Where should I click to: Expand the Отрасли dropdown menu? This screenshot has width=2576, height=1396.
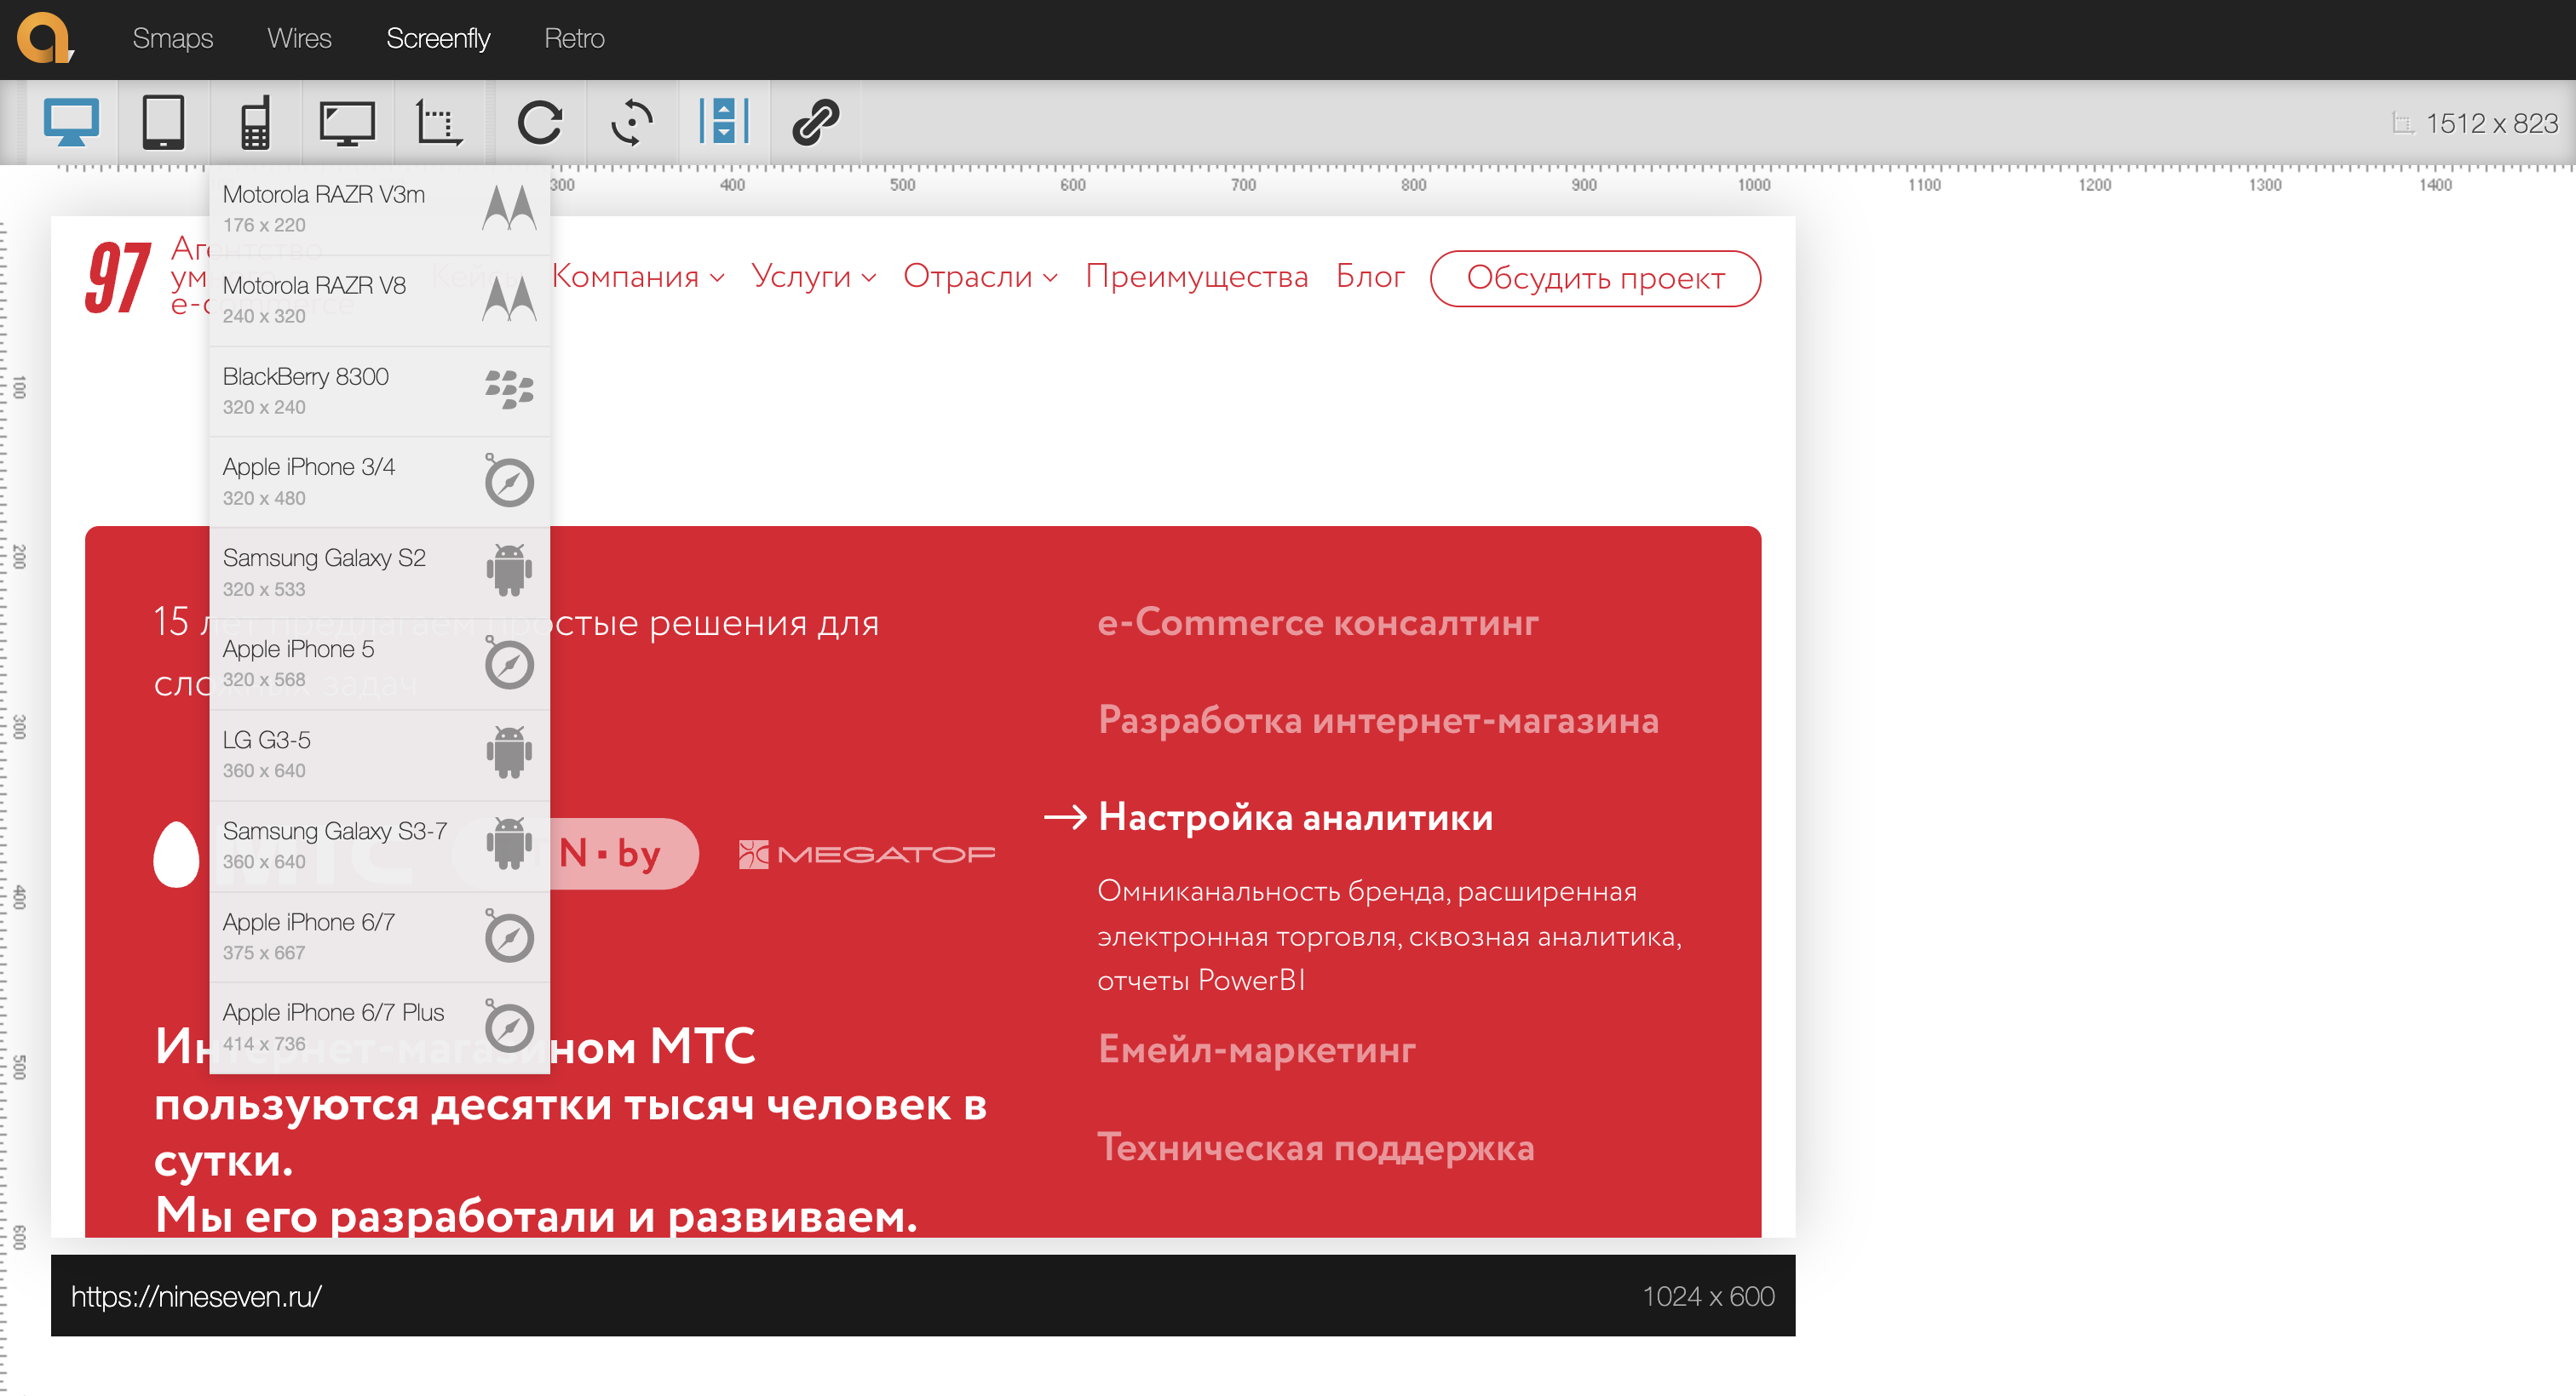point(980,277)
